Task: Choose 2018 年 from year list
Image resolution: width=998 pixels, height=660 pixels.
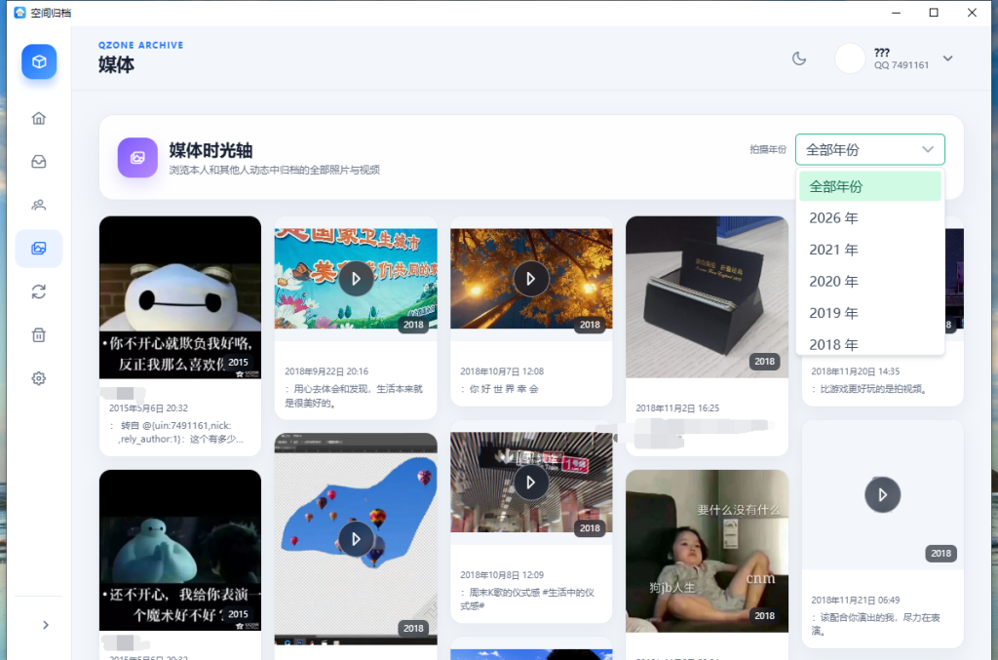Action: tap(869, 344)
